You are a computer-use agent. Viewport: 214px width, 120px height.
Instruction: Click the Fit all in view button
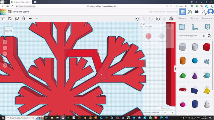[x=5, y=48]
